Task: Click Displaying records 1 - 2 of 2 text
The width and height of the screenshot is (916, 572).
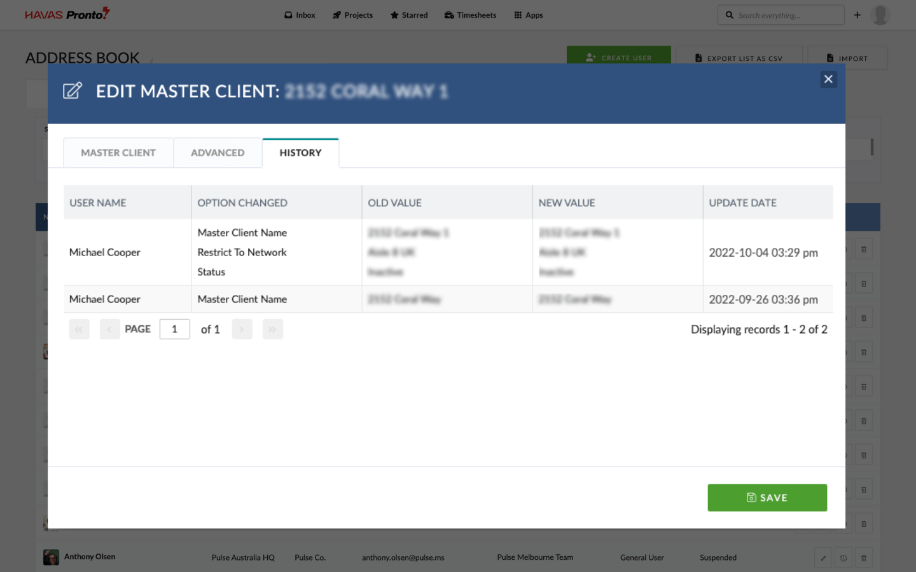Action: [759, 329]
